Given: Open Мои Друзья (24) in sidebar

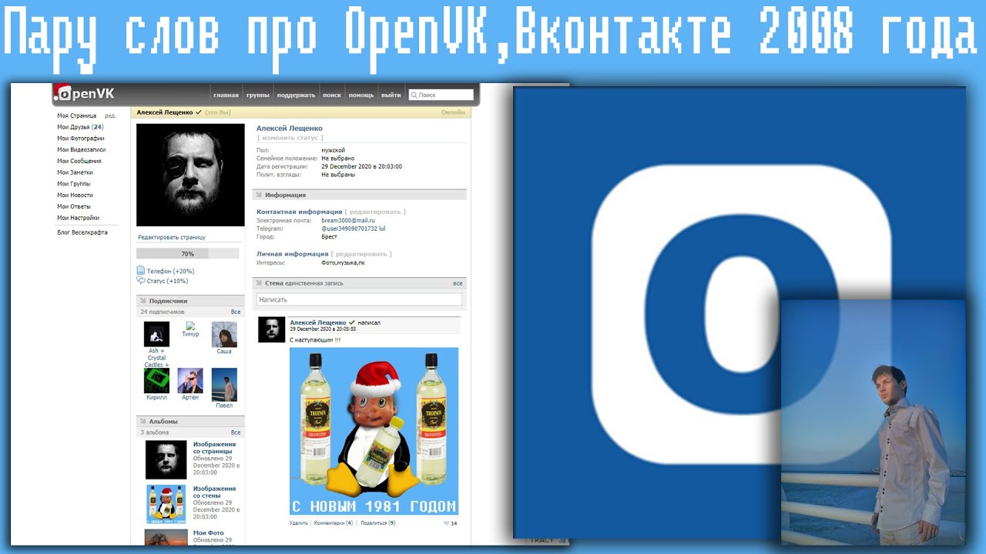Looking at the screenshot, I should click(80, 127).
